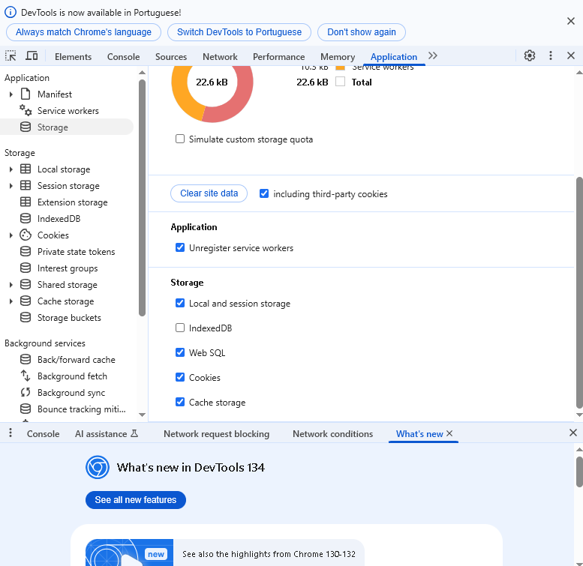Click Switch DevTools to Portuguese button

[239, 32]
